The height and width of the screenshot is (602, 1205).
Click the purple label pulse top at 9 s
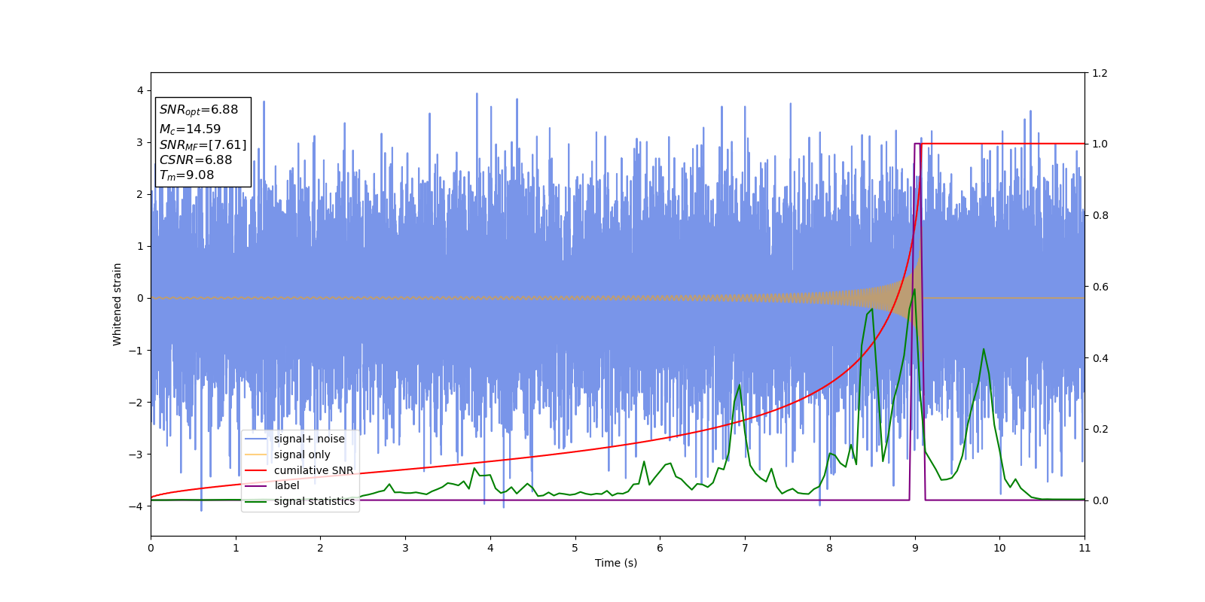tap(917, 144)
